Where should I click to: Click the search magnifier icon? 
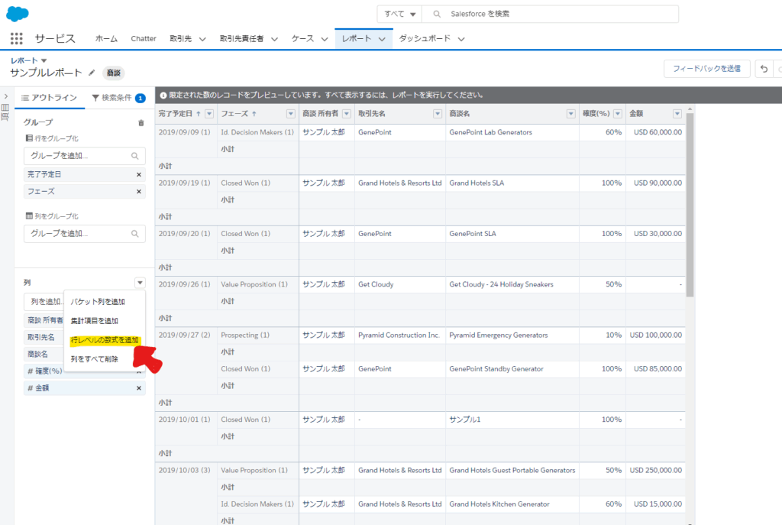(437, 14)
